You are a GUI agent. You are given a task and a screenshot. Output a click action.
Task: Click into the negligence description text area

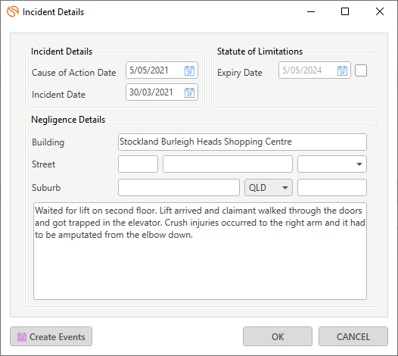(200, 251)
